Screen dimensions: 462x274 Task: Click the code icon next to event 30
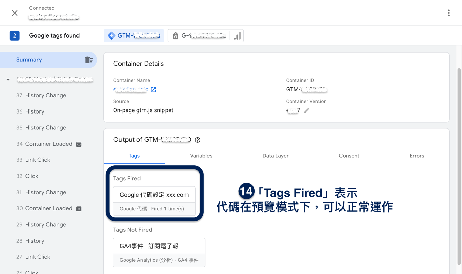79,209
